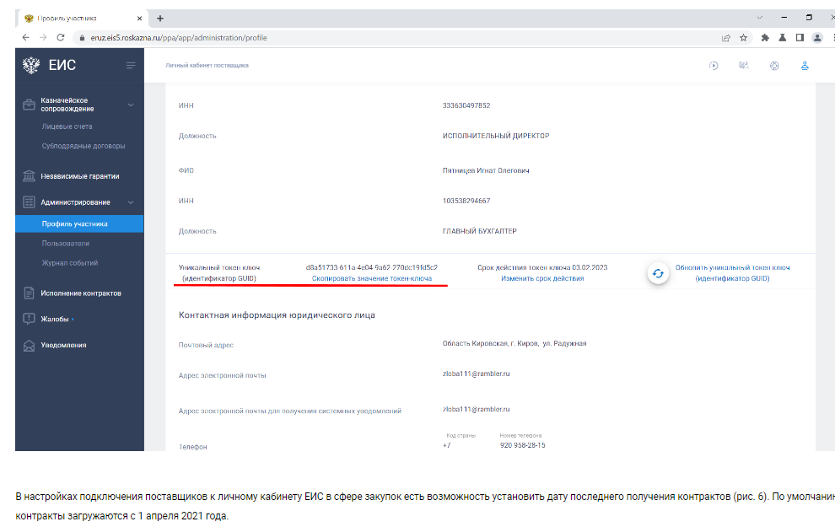Click Изменить срок действия link
Screen dimensions: 835x527
click(542, 278)
